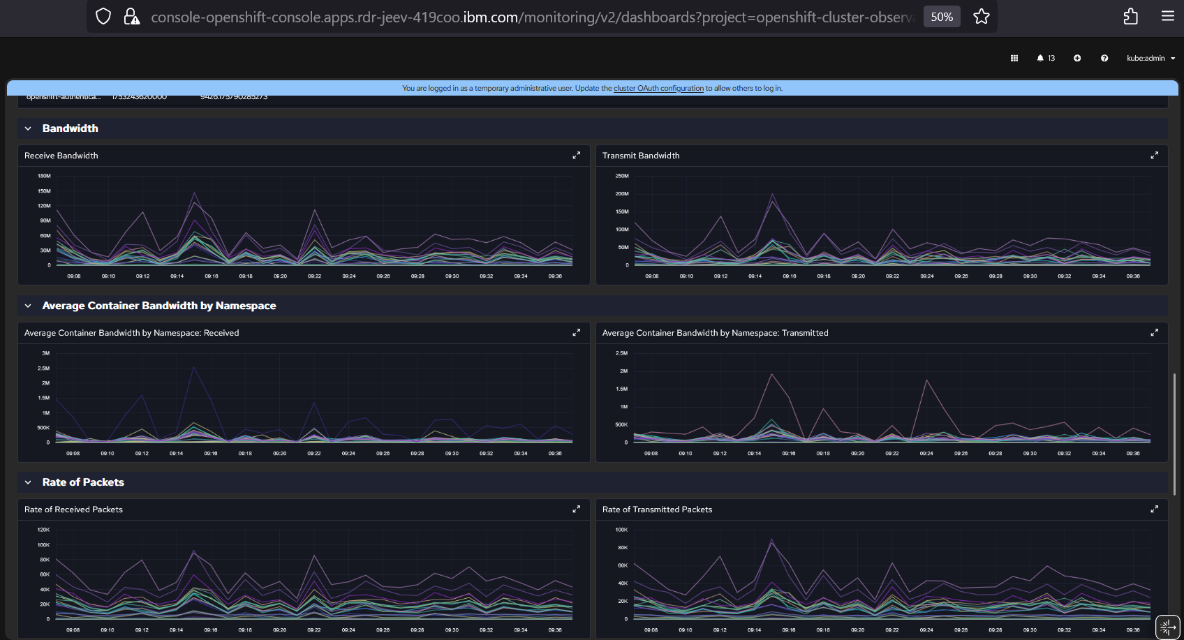Click the Receive Bandwidth panel title
This screenshot has width=1184, height=640.
(x=61, y=156)
